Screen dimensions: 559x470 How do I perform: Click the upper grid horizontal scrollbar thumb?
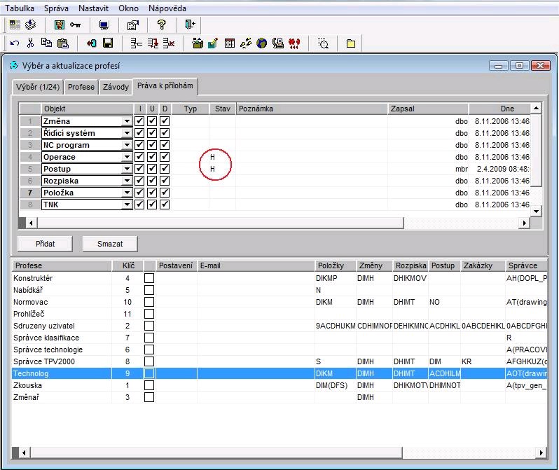click(x=221, y=223)
